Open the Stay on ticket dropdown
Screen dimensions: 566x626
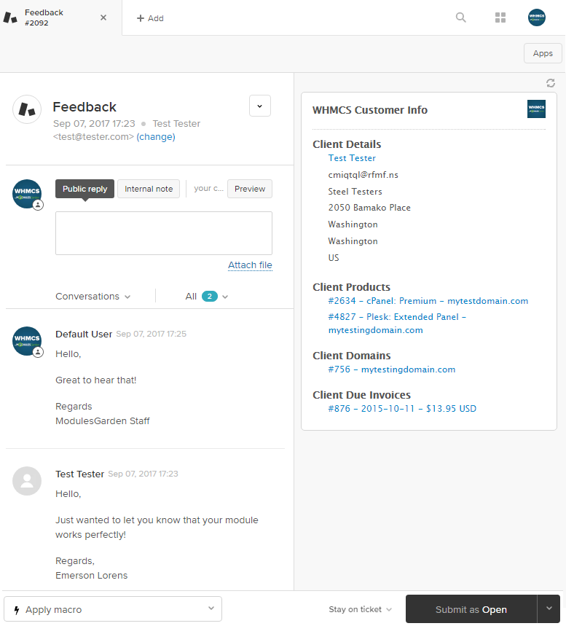pos(360,609)
